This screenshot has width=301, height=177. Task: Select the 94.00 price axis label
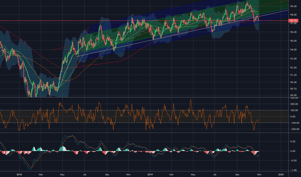point(293,50)
